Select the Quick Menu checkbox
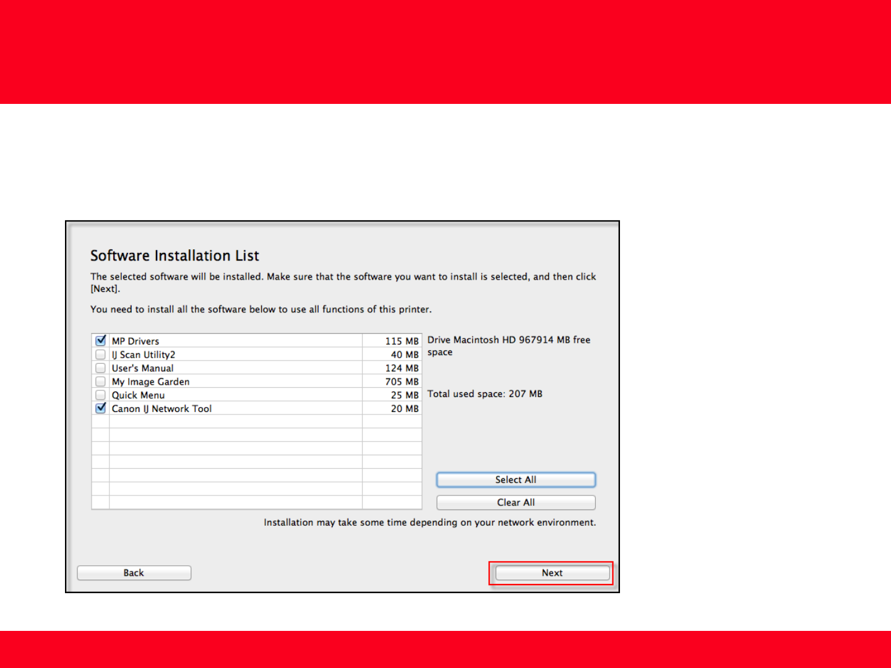The image size is (891, 668). [101, 395]
